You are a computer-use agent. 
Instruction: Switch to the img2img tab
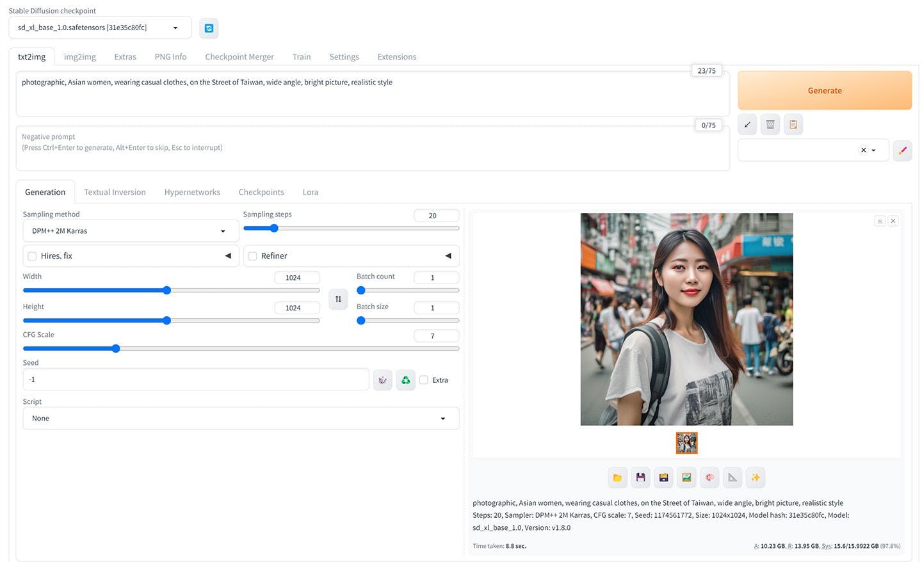tap(80, 57)
